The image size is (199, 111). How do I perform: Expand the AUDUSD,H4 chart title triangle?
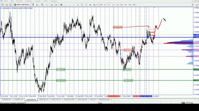pyautogui.click(x=1, y=8)
